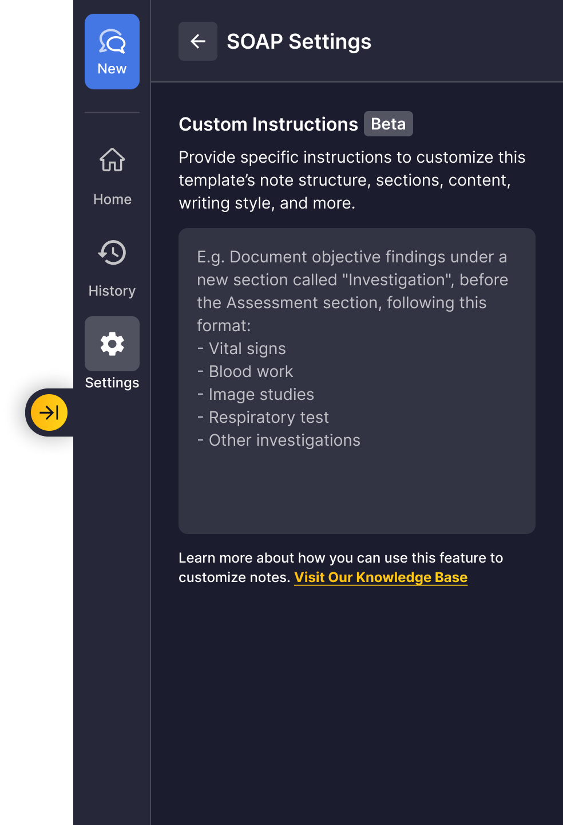Click the SOAP Settings page title
Screen dimensions: 563x825
point(299,41)
